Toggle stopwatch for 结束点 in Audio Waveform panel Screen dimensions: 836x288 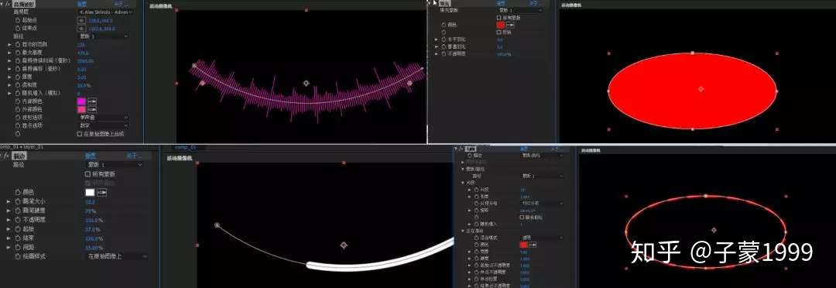[x=18, y=28]
